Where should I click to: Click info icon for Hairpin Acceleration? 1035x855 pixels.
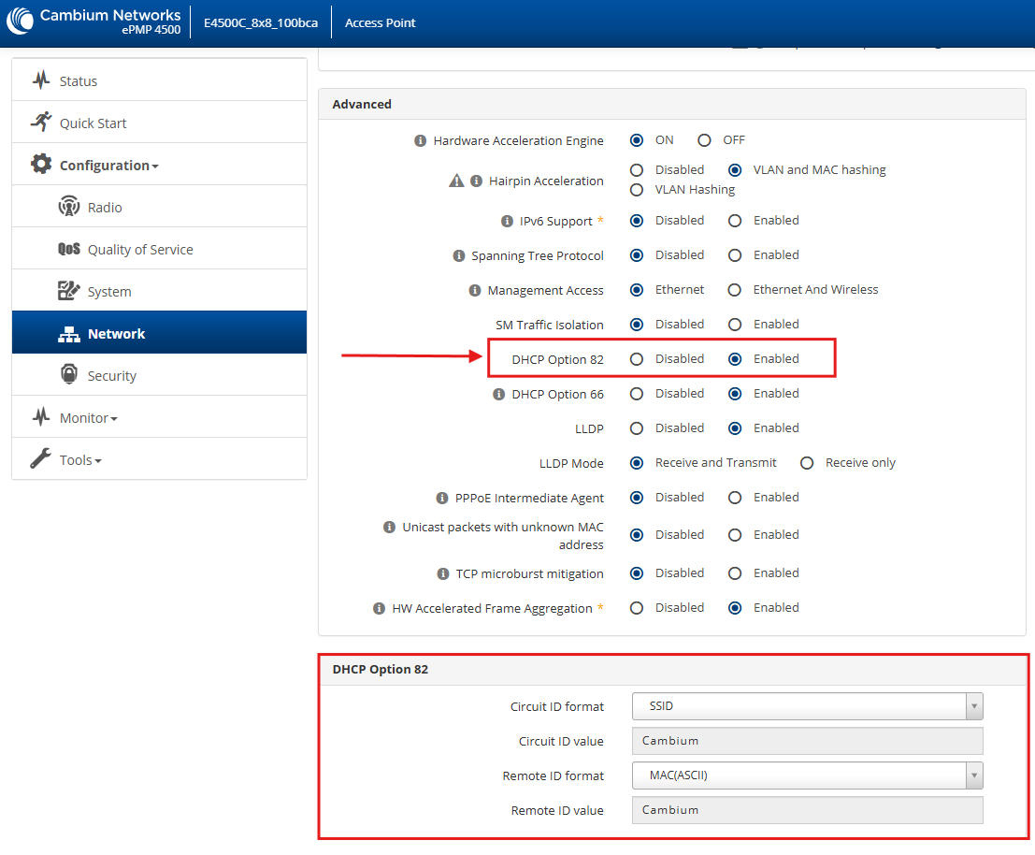[476, 181]
